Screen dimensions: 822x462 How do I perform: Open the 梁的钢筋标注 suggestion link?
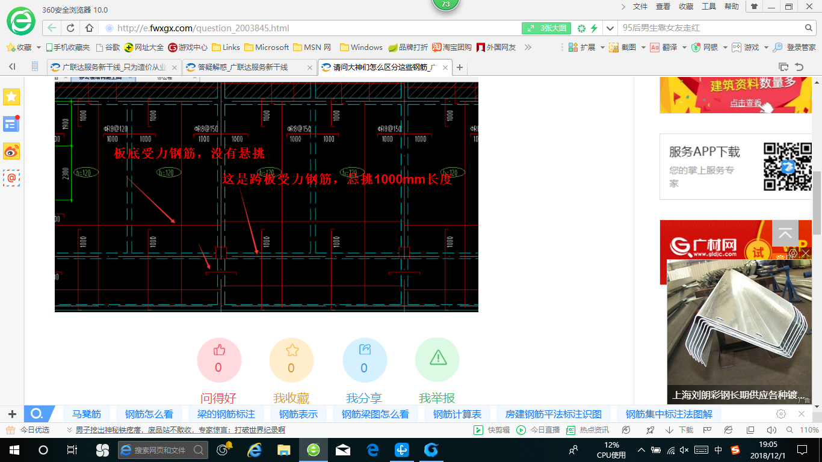pyautogui.click(x=226, y=414)
